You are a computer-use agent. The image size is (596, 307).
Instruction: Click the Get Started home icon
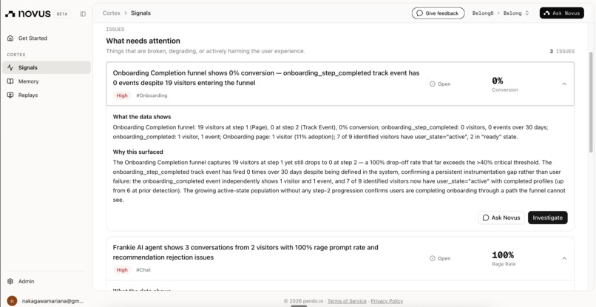click(x=10, y=38)
